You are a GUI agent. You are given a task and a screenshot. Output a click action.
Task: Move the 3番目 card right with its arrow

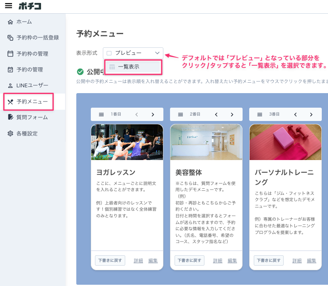click(x=311, y=114)
